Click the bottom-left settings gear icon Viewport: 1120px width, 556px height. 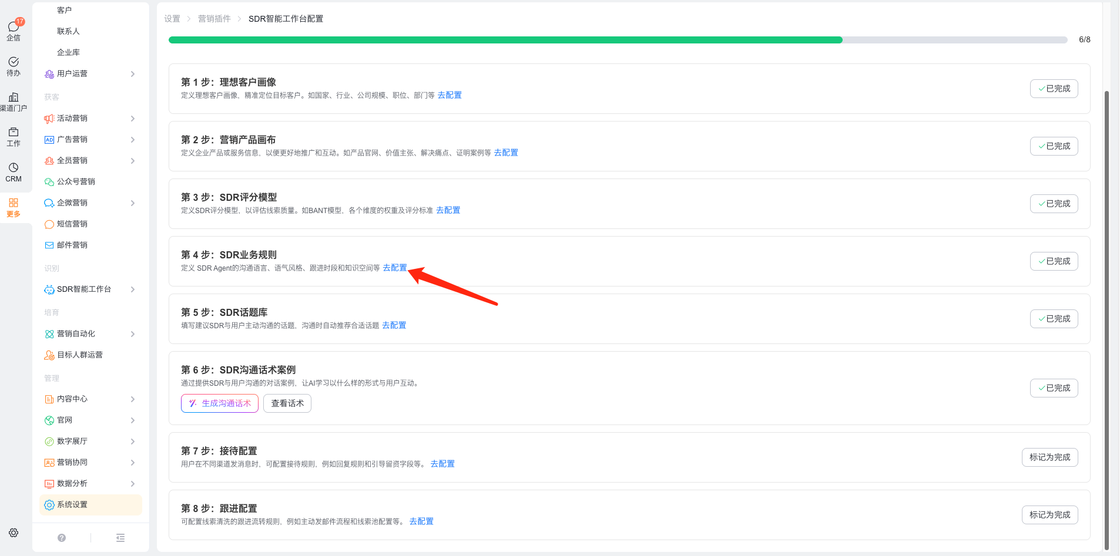[x=14, y=533]
